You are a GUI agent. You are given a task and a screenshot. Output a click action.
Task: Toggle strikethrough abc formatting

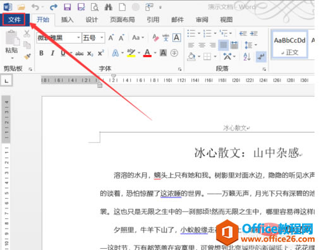pos(80,54)
